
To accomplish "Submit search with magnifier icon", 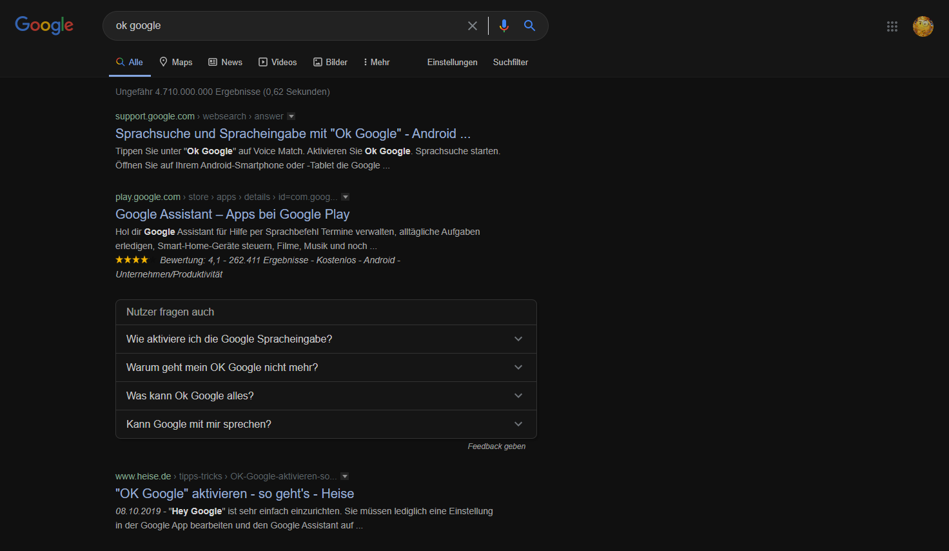I will [529, 26].
